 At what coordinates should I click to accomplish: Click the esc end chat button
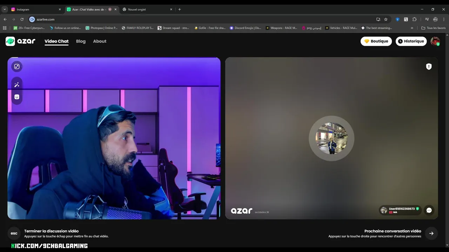click(14, 233)
